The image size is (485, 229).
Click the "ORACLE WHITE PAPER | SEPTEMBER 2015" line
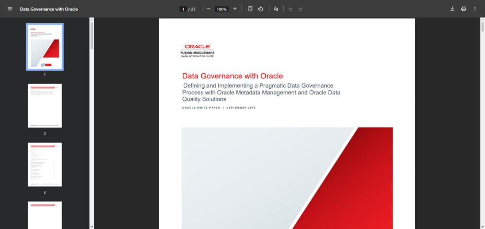(x=219, y=108)
